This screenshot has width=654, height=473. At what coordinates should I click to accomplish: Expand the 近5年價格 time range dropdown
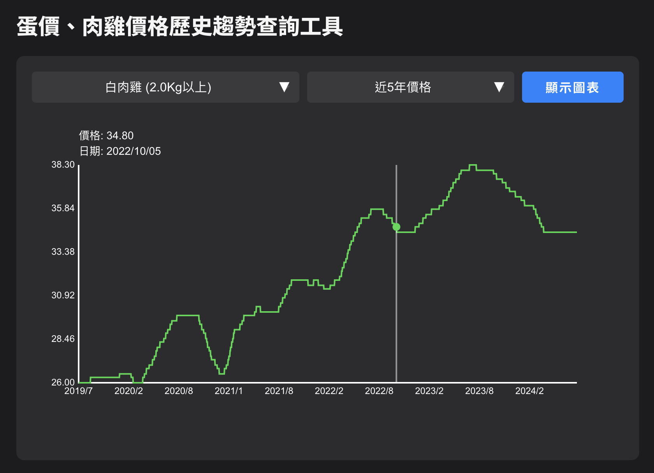[x=410, y=87]
